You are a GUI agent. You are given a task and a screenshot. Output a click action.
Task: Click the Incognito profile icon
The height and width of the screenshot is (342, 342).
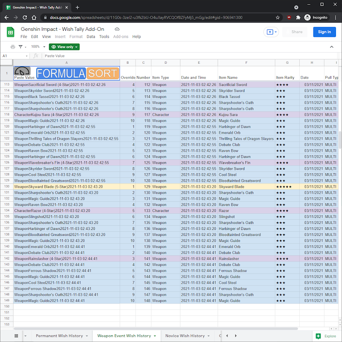(307, 18)
